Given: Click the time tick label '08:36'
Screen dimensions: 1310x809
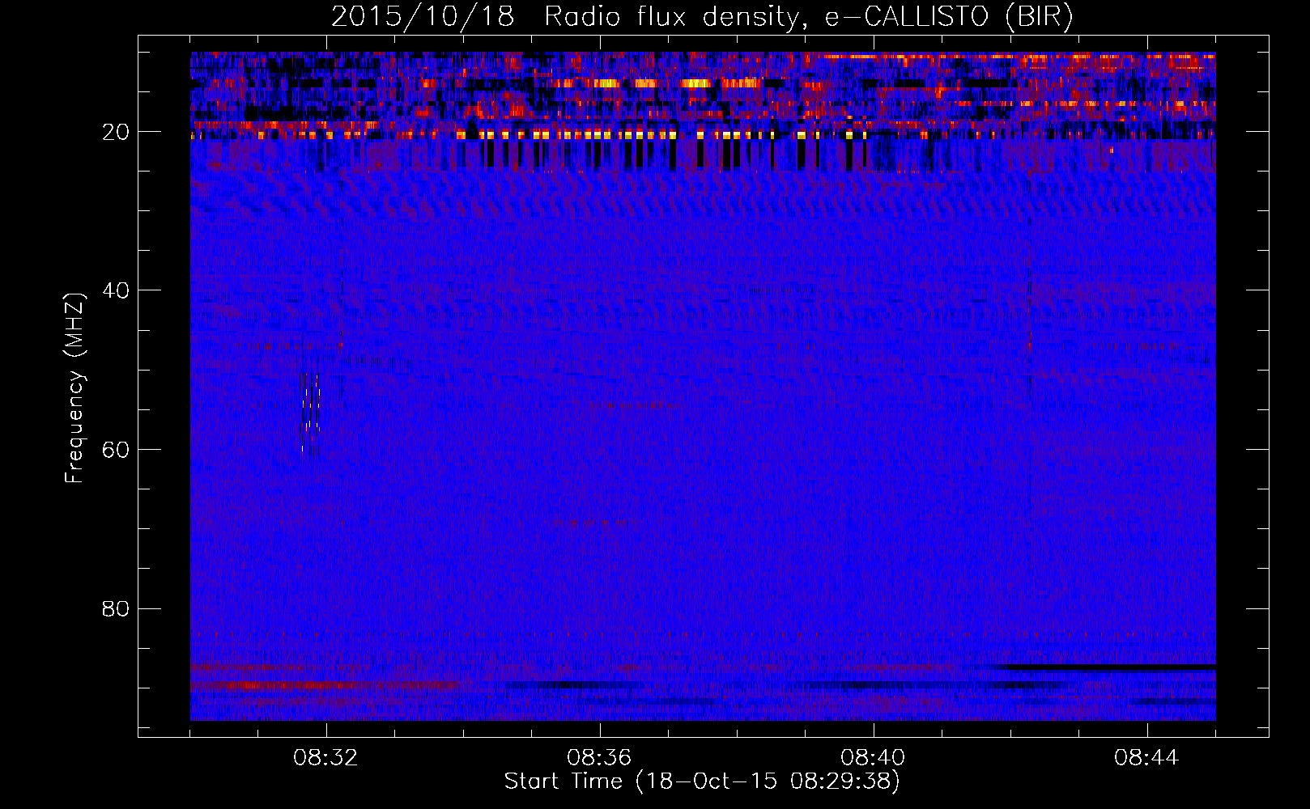Looking at the screenshot, I should click(599, 758).
